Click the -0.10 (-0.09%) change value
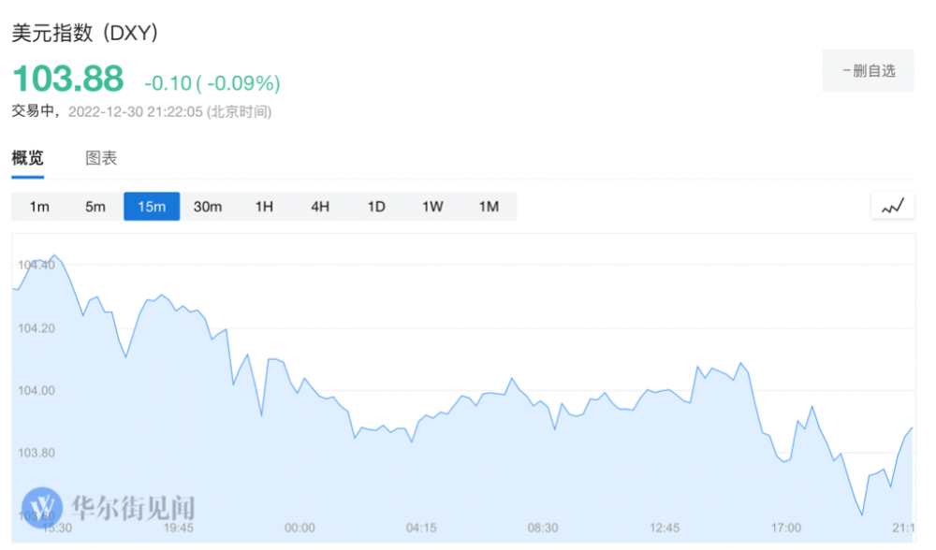The image size is (936, 550). click(212, 83)
